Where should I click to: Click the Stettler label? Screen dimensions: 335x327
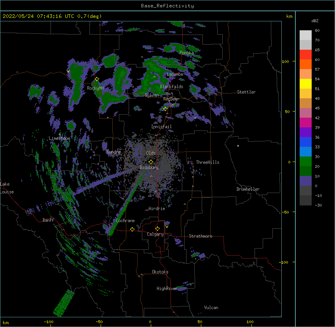(246, 92)
